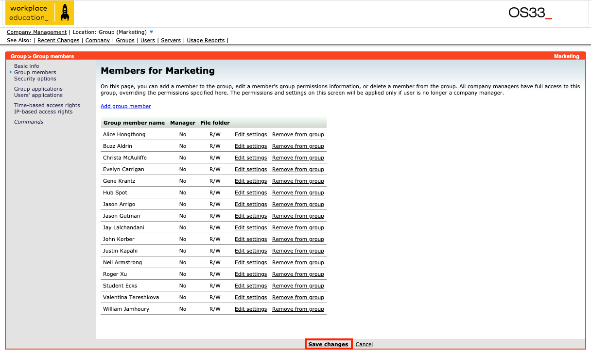Select Basic info in the sidebar
The image size is (591, 352).
(x=27, y=66)
